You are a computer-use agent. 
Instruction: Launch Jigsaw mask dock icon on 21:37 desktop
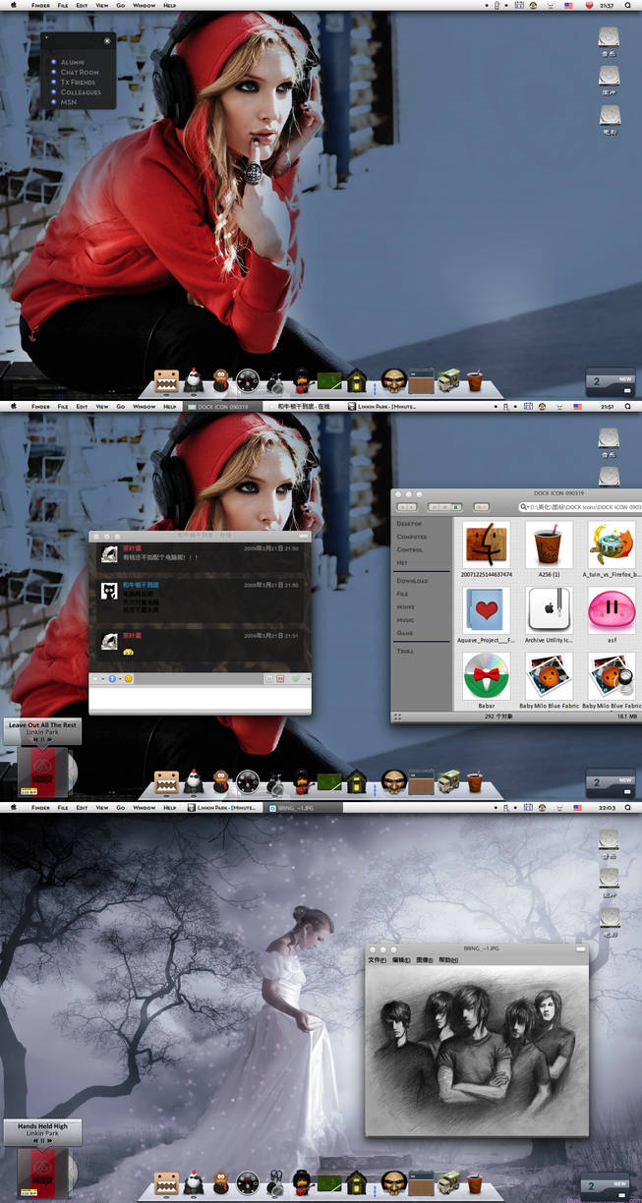tap(393, 380)
